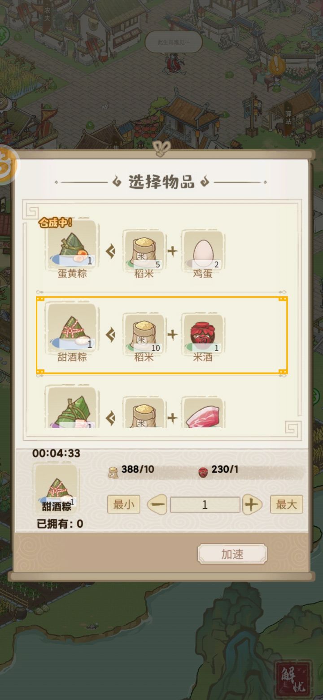The height and width of the screenshot is (700, 323).
Task: Increase quantity with the plus button
Action: [252, 505]
